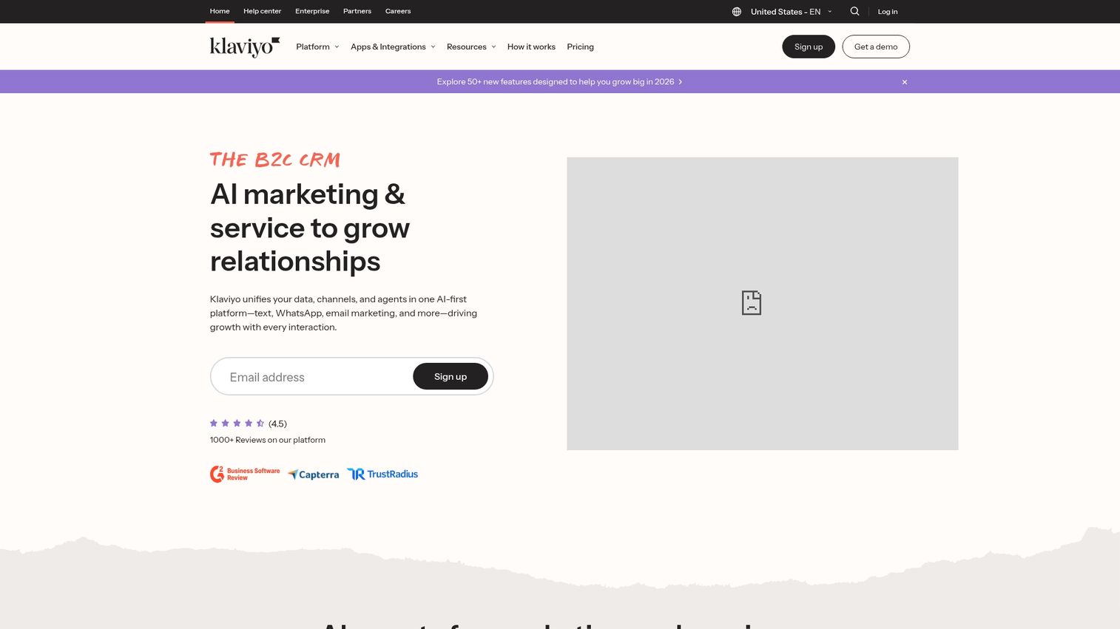Image resolution: width=1120 pixels, height=629 pixels.
Task: Click the TrustRadius logo
Action: tap(382, 474)
